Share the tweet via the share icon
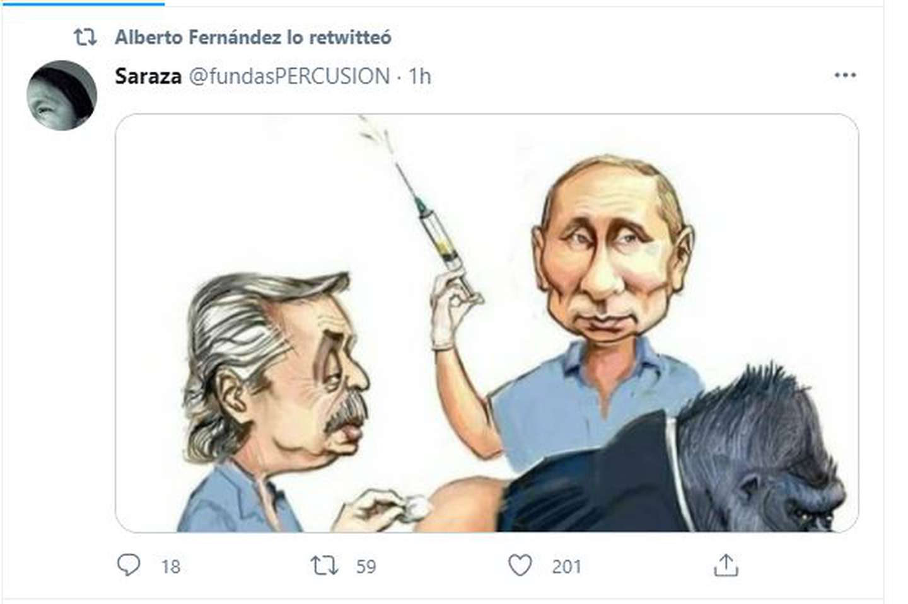Image resolution: width=908 pixels, height=604 pixels. [x=726, y=566]
